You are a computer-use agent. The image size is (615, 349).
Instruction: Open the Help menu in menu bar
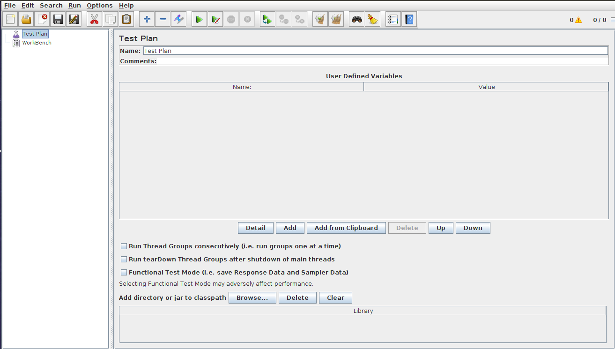point(126,5)
